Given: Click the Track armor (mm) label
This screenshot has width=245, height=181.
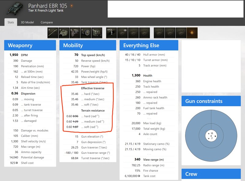Looking at the screenshot, I should tap(155, 65).
